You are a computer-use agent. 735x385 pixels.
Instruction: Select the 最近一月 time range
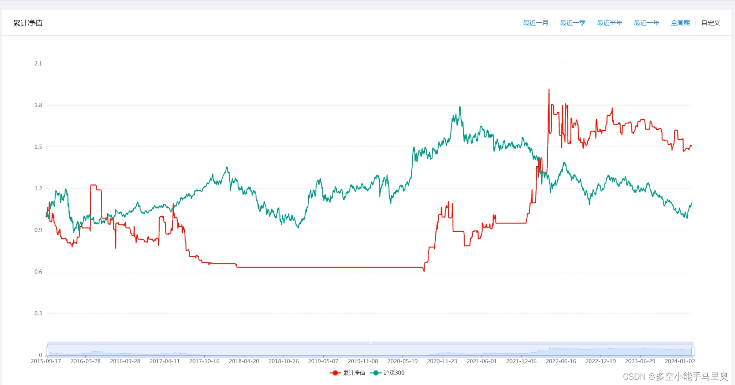click(535, 23)
